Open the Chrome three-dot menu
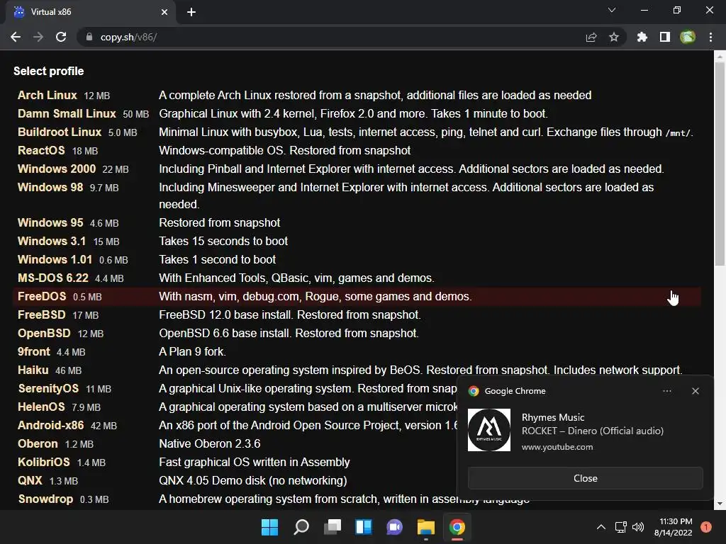The height and width of the screenshot is (544, 726). [x=710, y=37]
